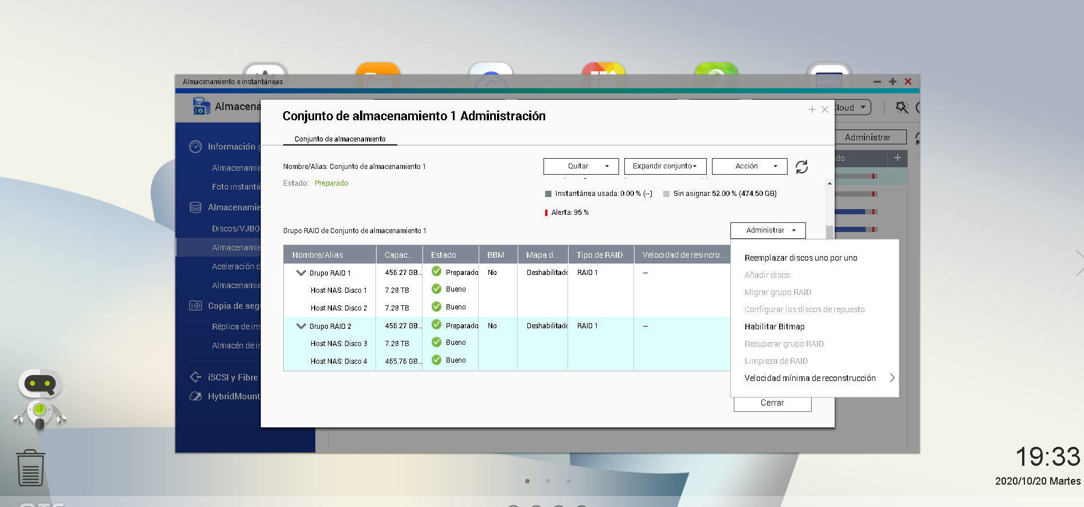
Task: Open HybridMount from the sidebar icon
Action: 195,396
